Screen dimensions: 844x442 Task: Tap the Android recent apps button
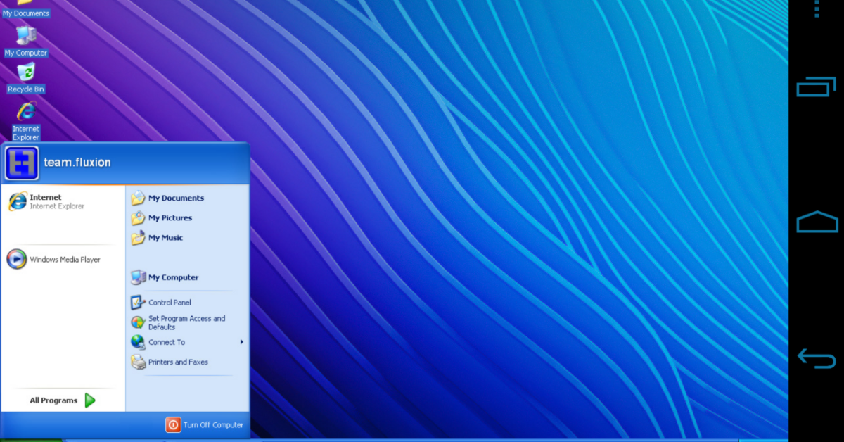click(x=816, y=87)
